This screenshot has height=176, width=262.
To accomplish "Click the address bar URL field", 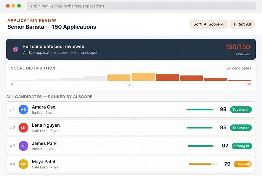I will (x=141, y=6).
